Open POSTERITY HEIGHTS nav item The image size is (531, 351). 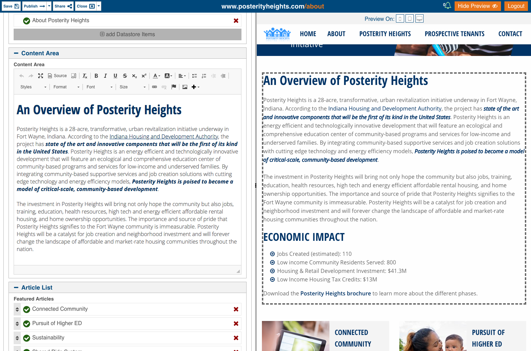(x=385, y=34)
